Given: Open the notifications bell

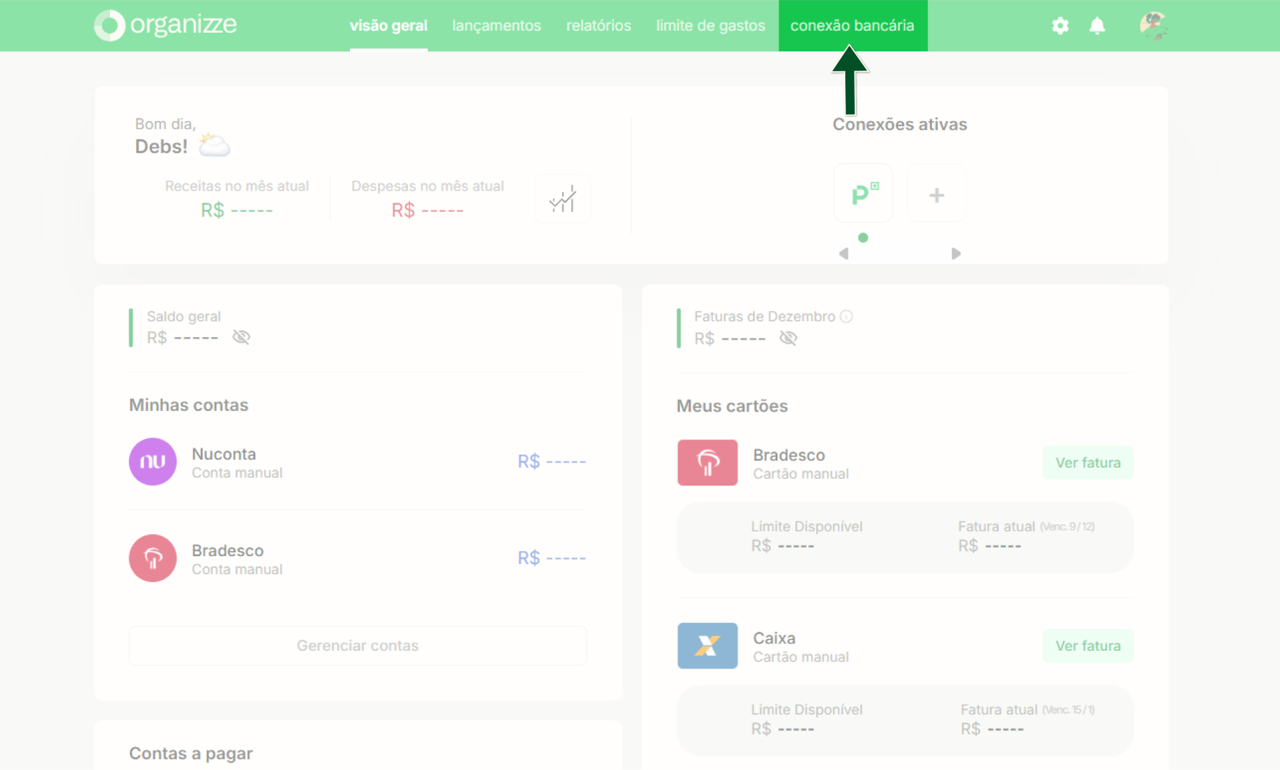Looking at the screenshot, I should click(1097, 25).
